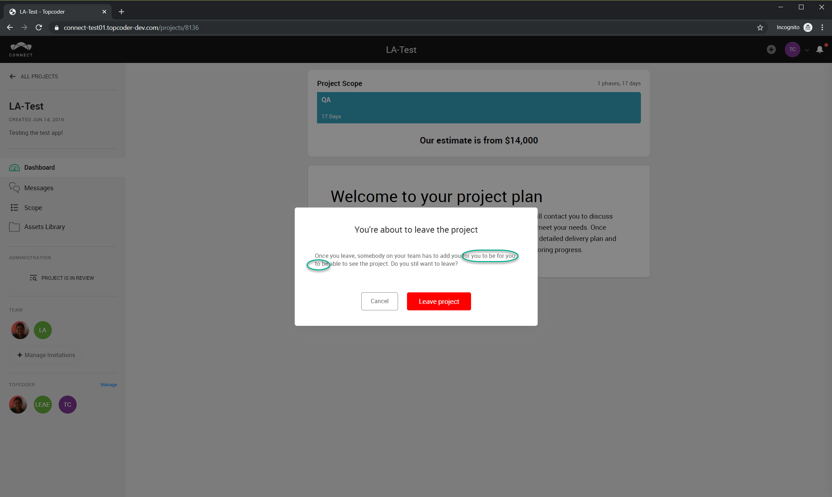The height and width of the screenshot is (497, 832).
Task: Bookmark page with star icon
Action: click(x=760, y=28)
